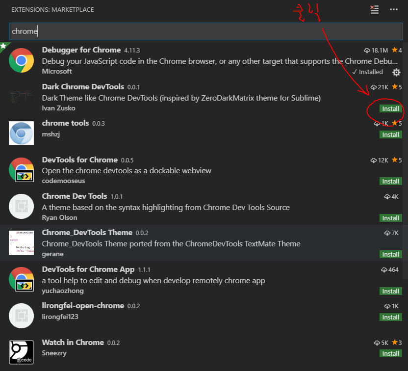This screenshot has height=371, width=408.
Task: Click the lirongfei123 publisher name
Action: tap(60, 317)
